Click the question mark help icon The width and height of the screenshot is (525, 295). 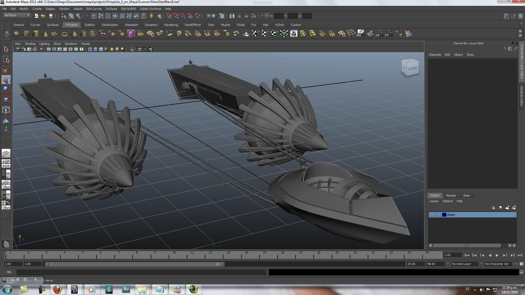[144, 16]
